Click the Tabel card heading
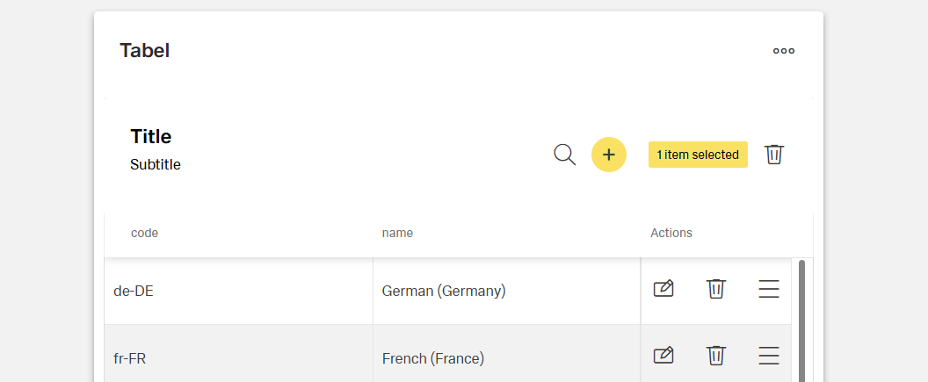This screenshot has height=382, width=928. pyautogui.click(x=145, y=51)
